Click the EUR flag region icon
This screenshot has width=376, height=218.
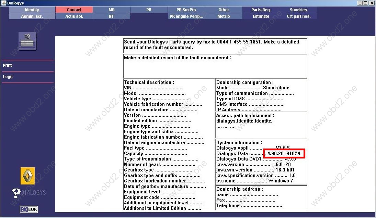[29, 209]
